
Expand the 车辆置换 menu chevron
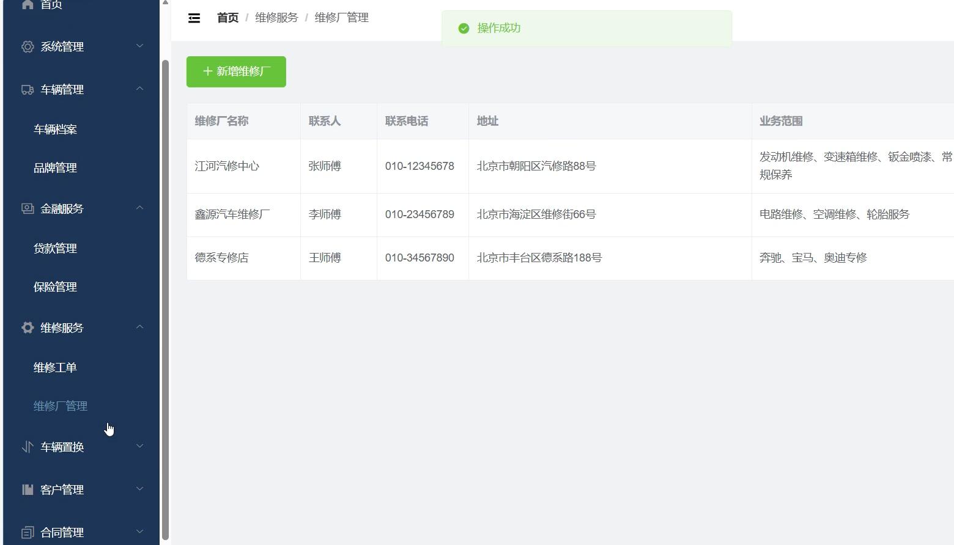click(x=139, y=446)
